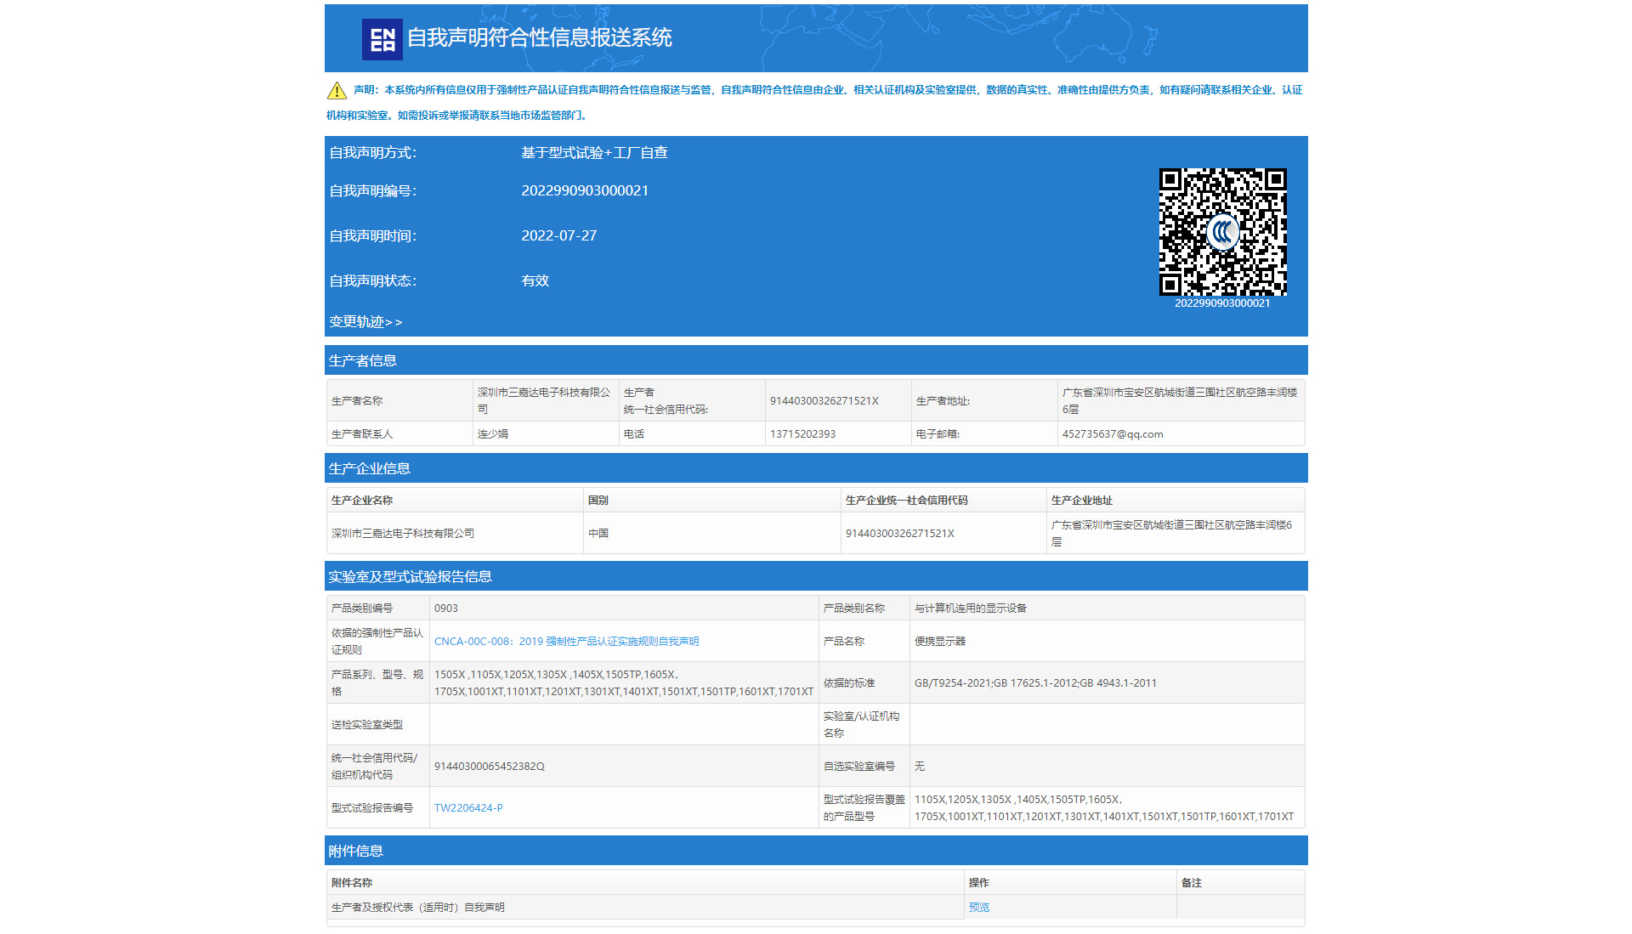
Task: Select the 生产者信息 section header
Action: tap(363, 361)
